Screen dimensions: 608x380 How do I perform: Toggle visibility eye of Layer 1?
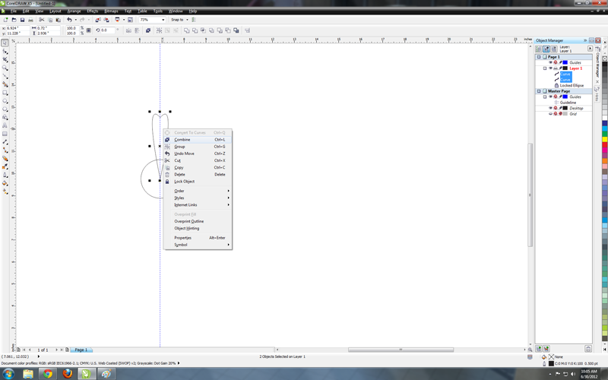[x=549, y=68]
